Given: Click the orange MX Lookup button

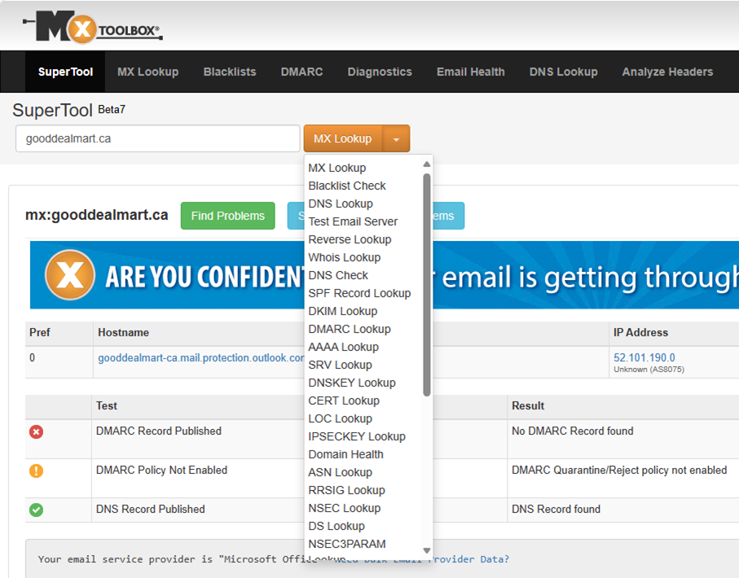Looking at the screenshot, I should tap(343, 139).
